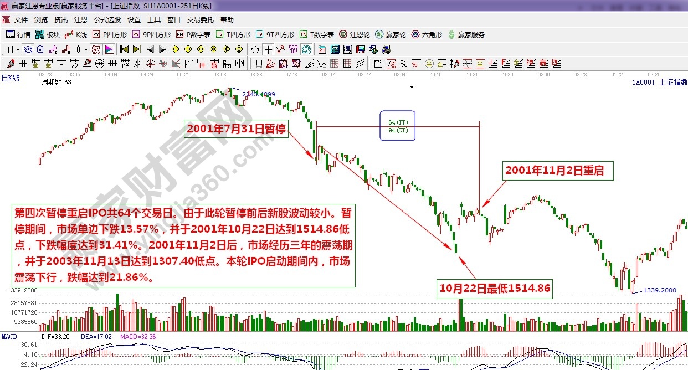Click the 64 (TT) 94 (CT) cycle box
The width and height of the screenshot is (688, 370).
(x=397, y=126)
